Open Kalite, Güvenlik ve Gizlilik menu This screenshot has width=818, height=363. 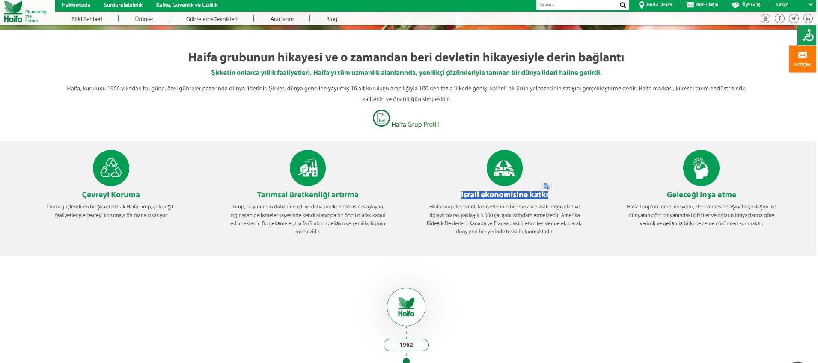[187, 5]
